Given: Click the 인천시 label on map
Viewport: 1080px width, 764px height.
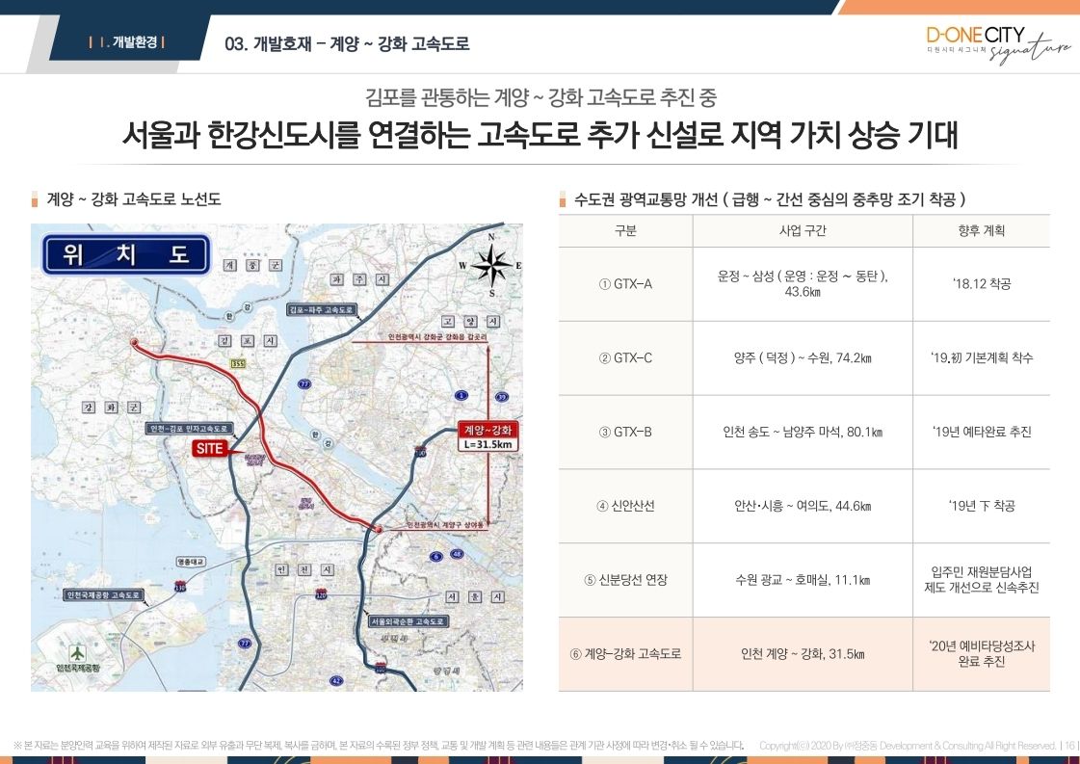Looking at the screenshot, I should (x=303, y=569).
